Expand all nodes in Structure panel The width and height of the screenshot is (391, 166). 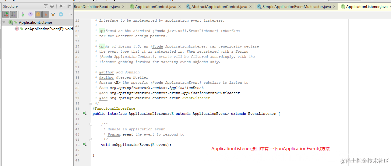[x=46, y=6]
